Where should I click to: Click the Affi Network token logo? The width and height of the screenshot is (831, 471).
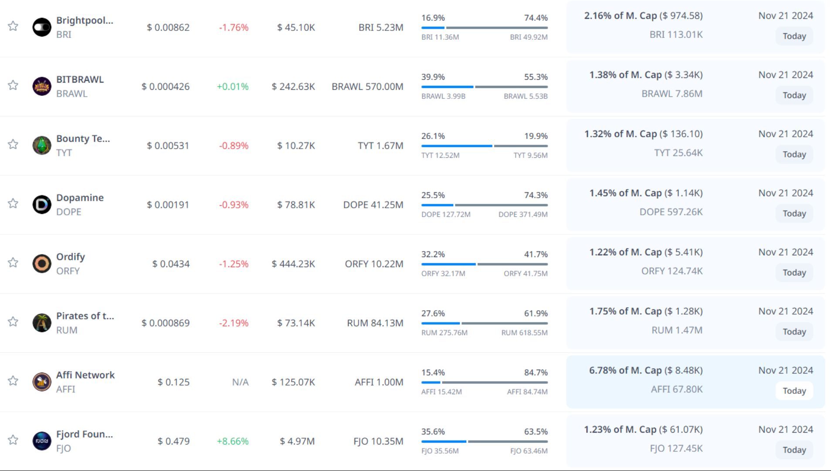click(42, 382)
